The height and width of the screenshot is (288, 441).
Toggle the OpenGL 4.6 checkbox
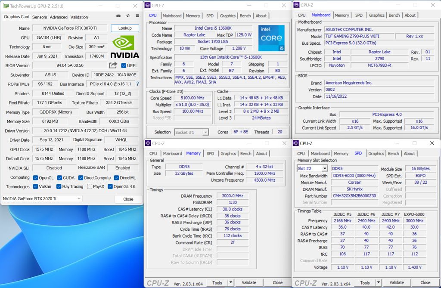(110, 186)
